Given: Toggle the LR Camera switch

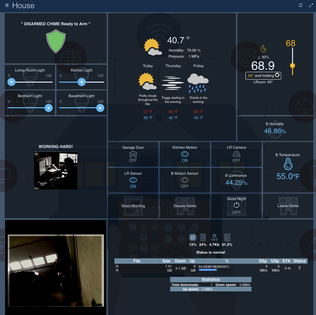Looking at the screenshot, I should point(236,154).
